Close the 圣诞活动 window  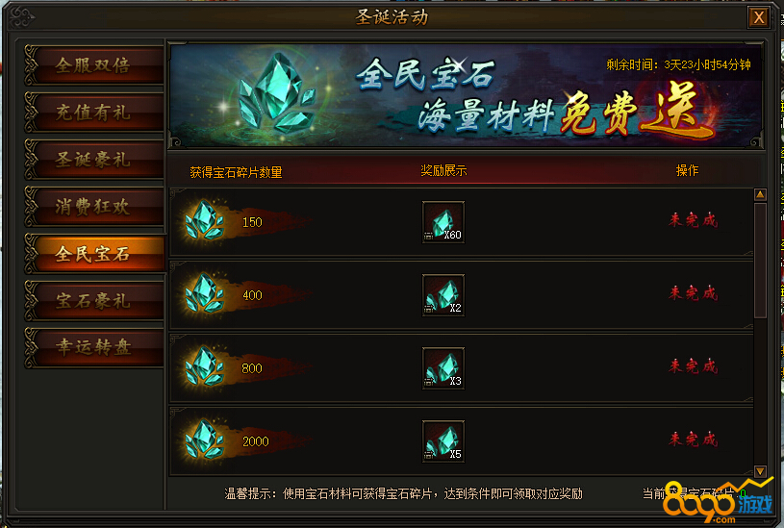[758, 17]
